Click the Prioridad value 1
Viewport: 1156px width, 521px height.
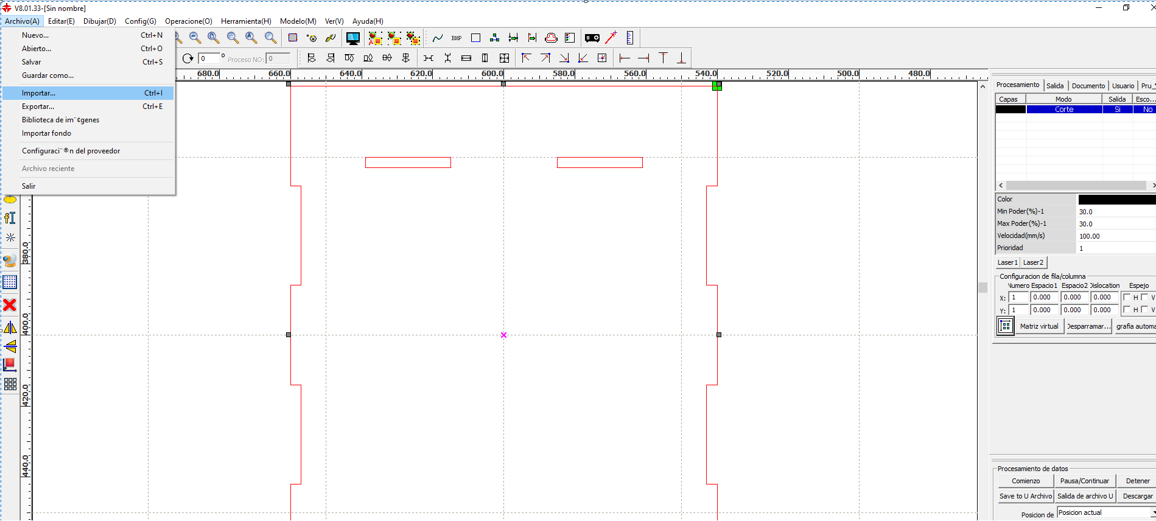pos(1117,248)
